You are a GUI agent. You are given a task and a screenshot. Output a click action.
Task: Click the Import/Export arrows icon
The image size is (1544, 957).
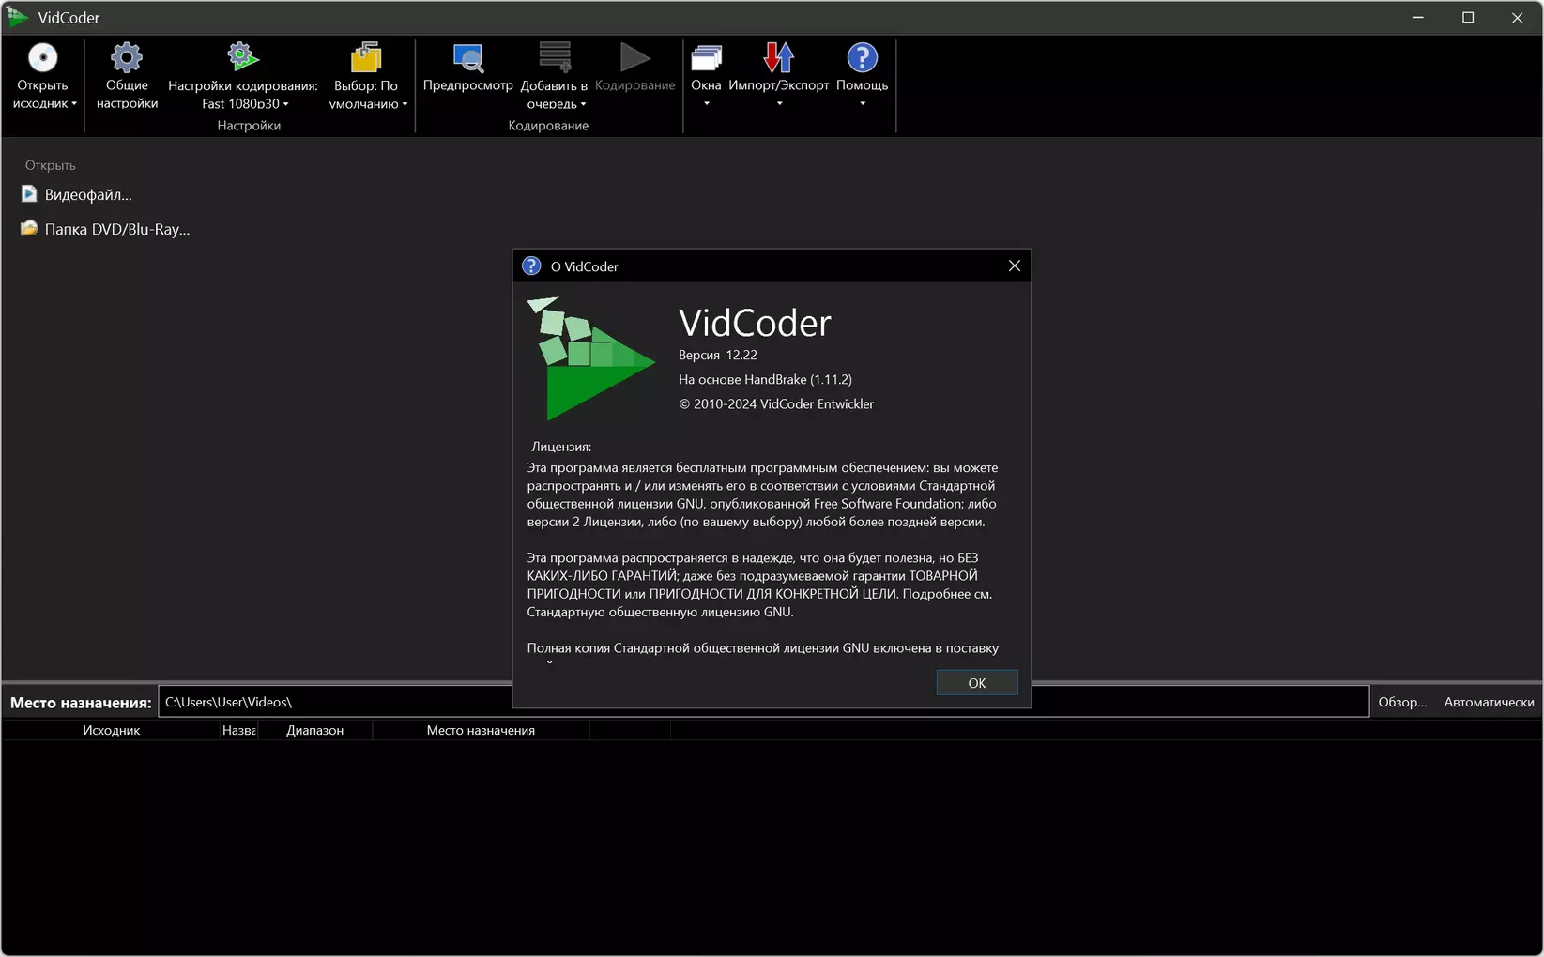(778, 58)
